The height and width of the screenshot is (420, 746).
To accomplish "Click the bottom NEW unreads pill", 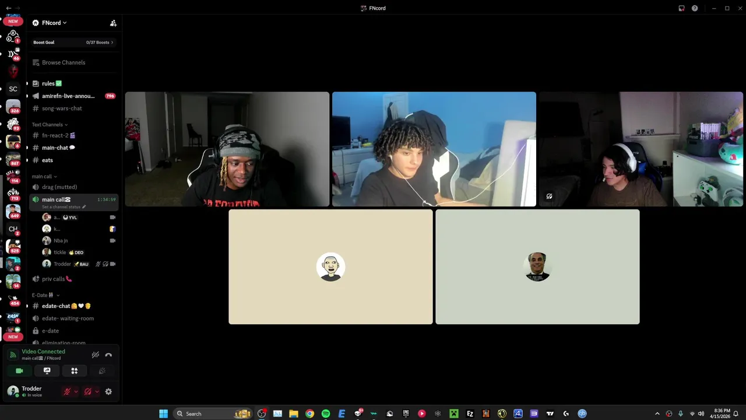I will [13, 337].
